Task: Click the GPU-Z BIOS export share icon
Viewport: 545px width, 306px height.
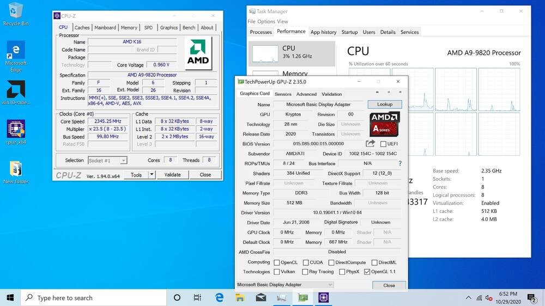Action: (x=370, y=143)
